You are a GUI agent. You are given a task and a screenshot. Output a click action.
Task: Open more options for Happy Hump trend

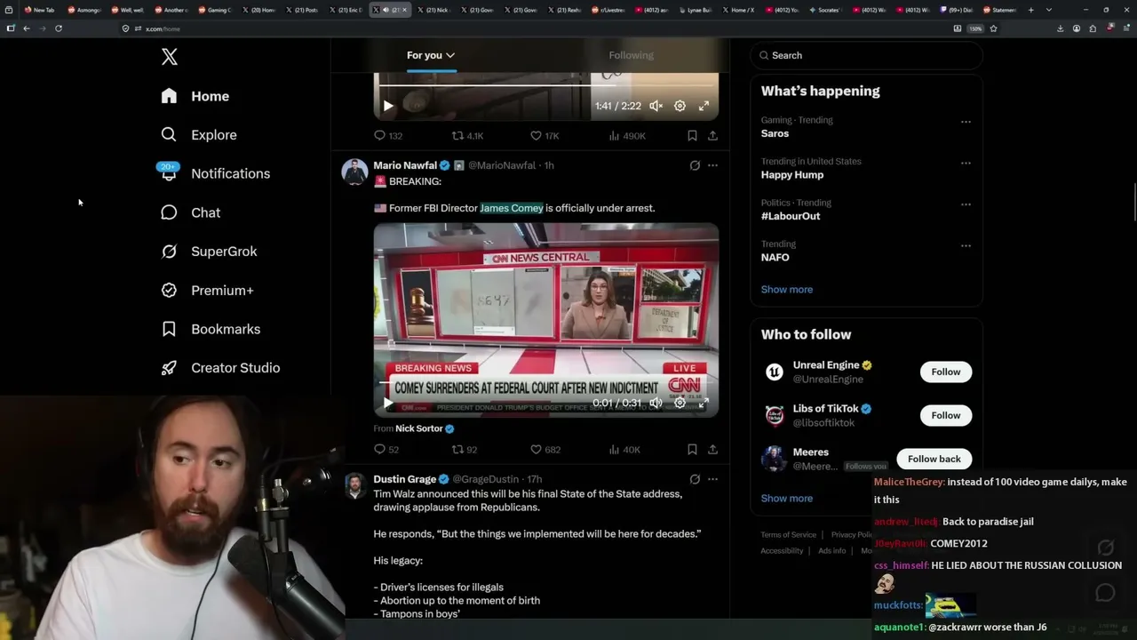coord(966,164)
